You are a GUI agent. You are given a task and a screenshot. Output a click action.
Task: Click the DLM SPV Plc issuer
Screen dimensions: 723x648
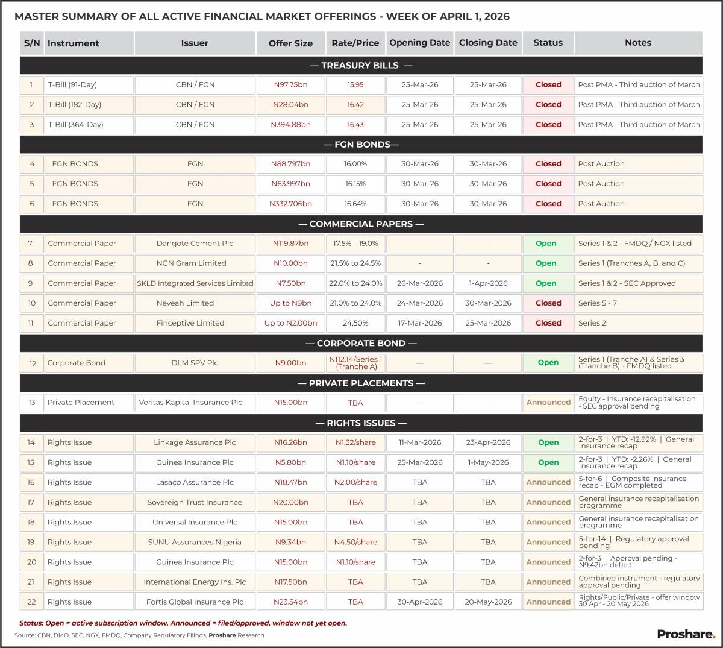point(195,363)
